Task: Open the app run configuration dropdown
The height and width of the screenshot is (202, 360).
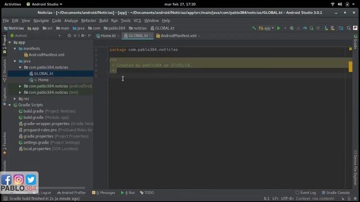Action: [x=266, y=28]
